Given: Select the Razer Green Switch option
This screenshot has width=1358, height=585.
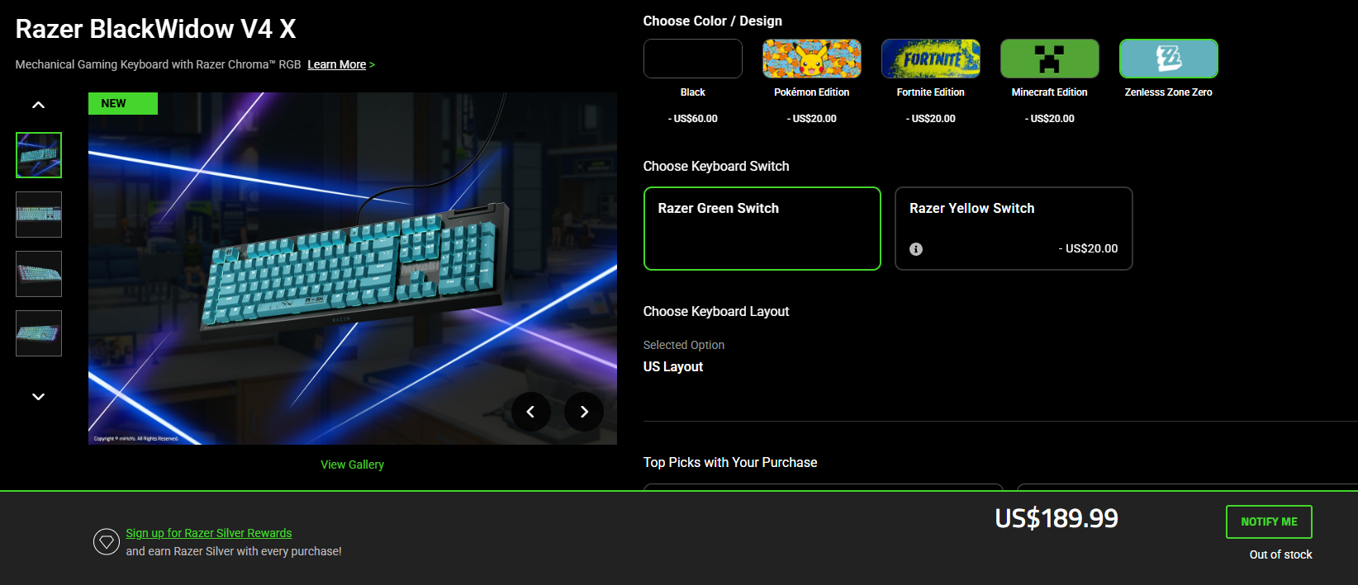Looking at the screenshot, I should point(762,229).
